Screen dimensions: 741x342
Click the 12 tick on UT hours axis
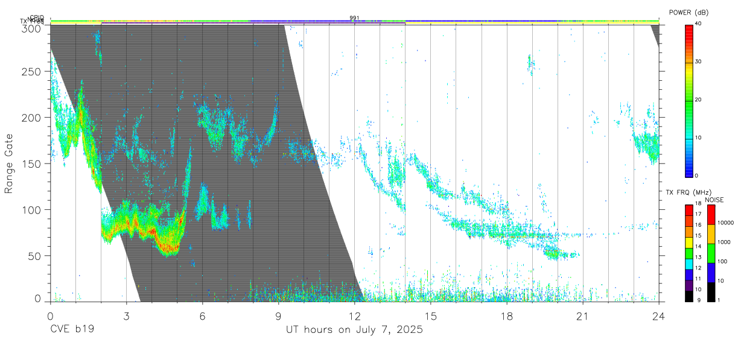pyautogui.click(x=354, y=316)
